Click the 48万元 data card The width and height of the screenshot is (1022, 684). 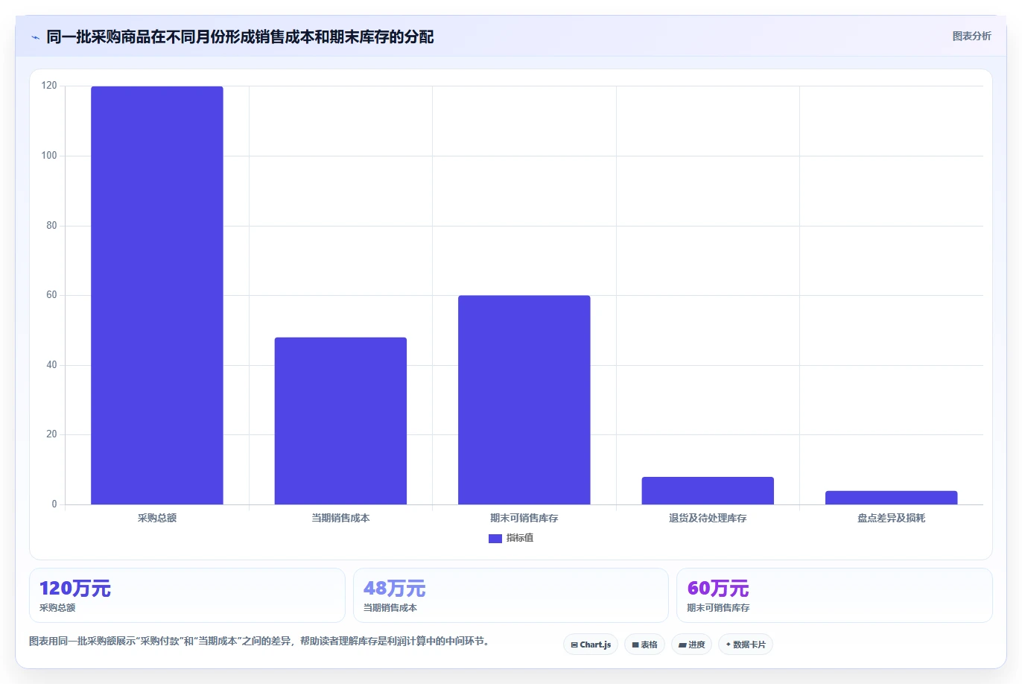tap(510, 595)
